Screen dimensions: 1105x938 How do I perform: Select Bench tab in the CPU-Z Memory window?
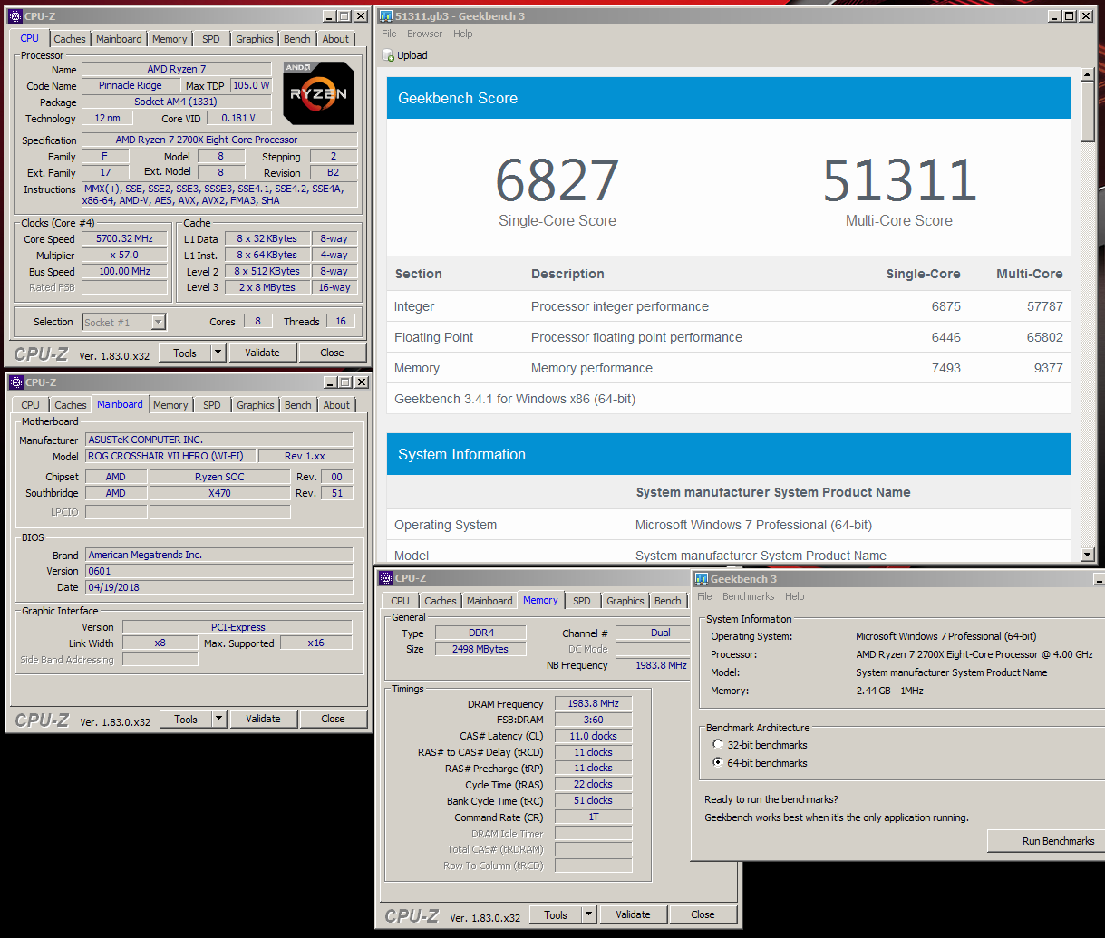(668, 601)
